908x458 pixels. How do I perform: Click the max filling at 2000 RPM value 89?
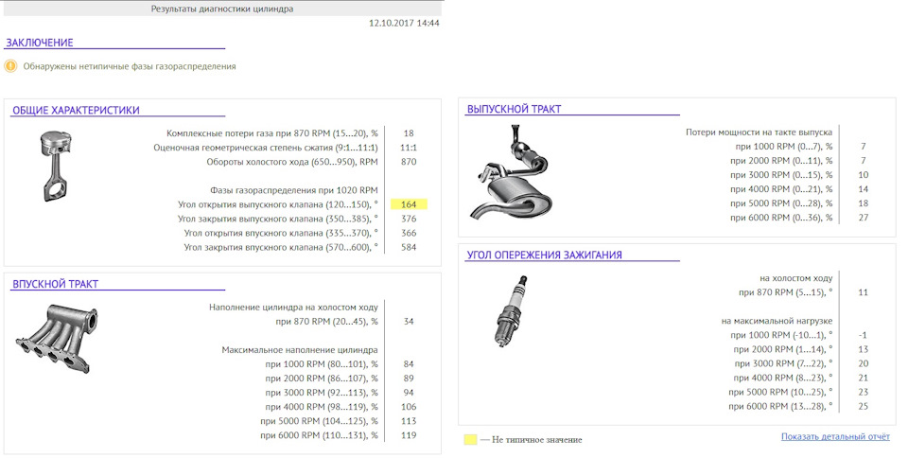pos(409,379)
